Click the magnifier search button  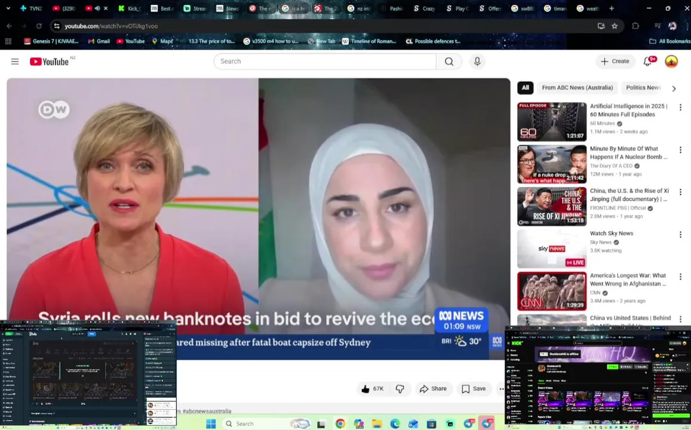pos(449,62)
